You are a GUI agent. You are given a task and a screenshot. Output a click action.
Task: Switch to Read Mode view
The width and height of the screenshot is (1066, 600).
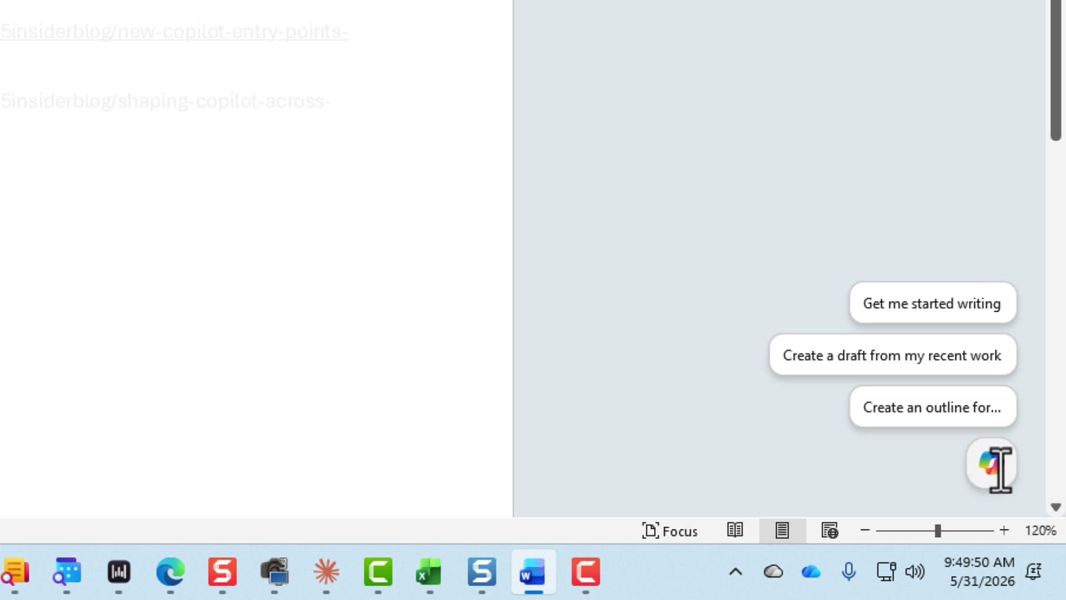pos(735,531)
